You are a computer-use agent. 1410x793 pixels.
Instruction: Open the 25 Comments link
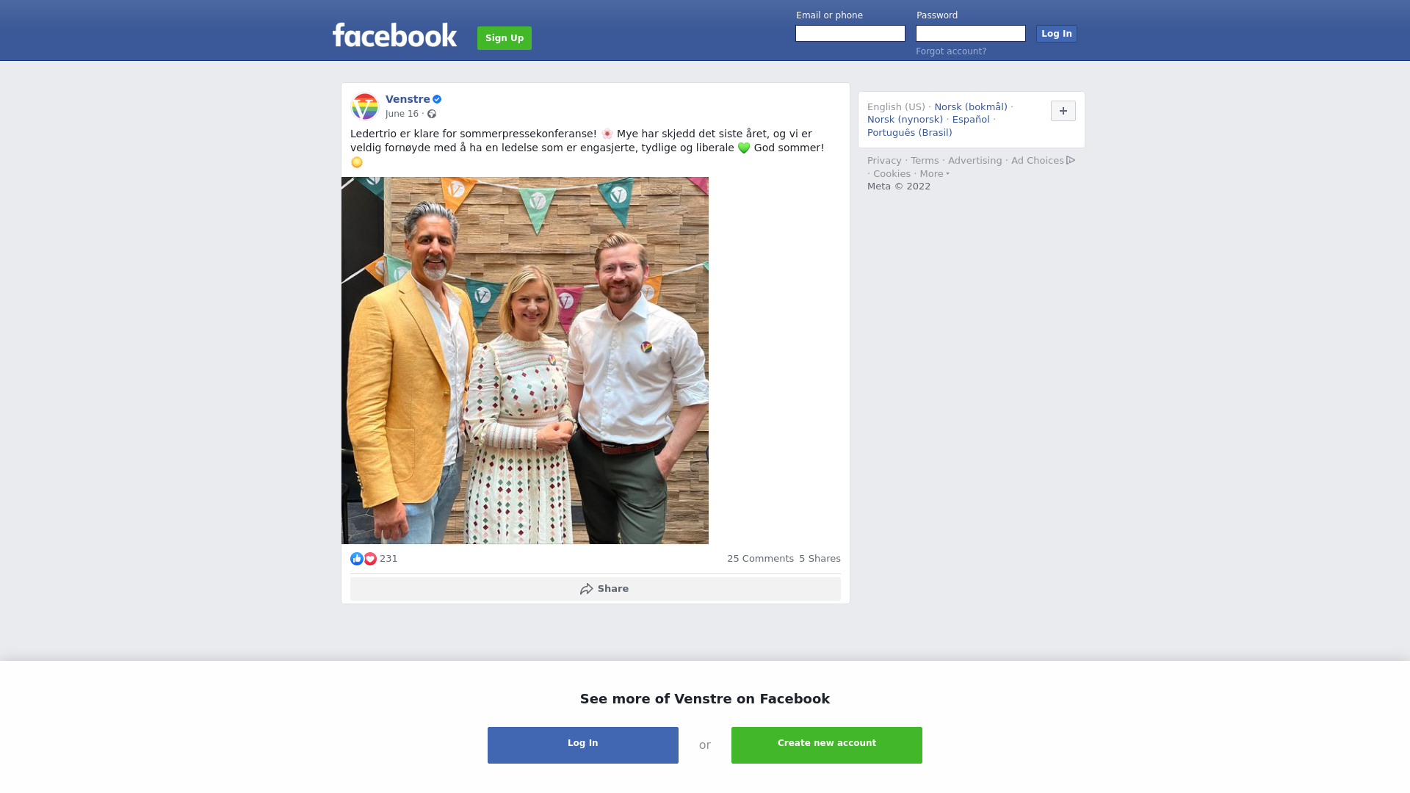[760, 559]
